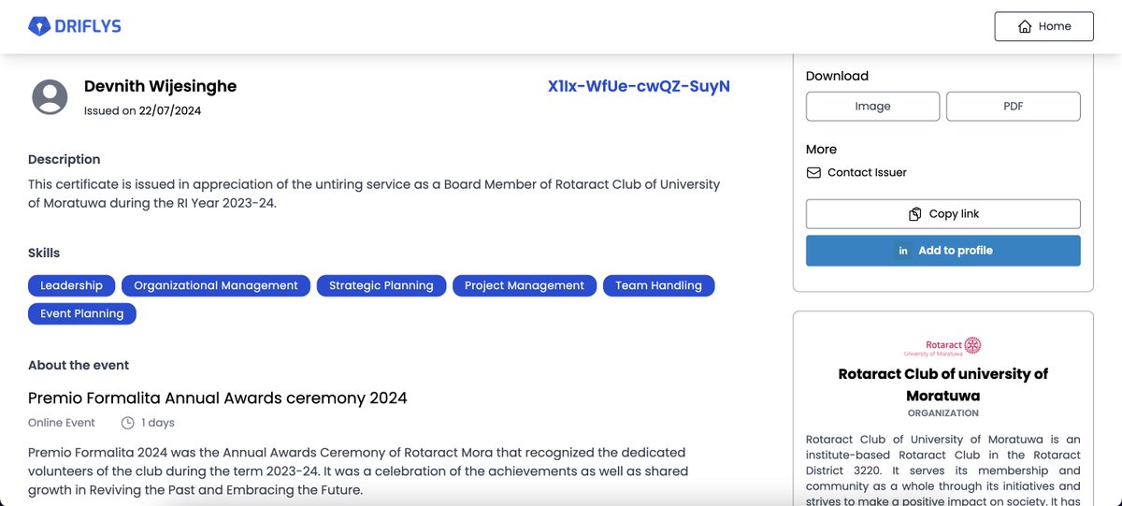Viewport: 1122px width, 506px height.
Task: Copy the certificate link
Action: [x=943, y=214]
